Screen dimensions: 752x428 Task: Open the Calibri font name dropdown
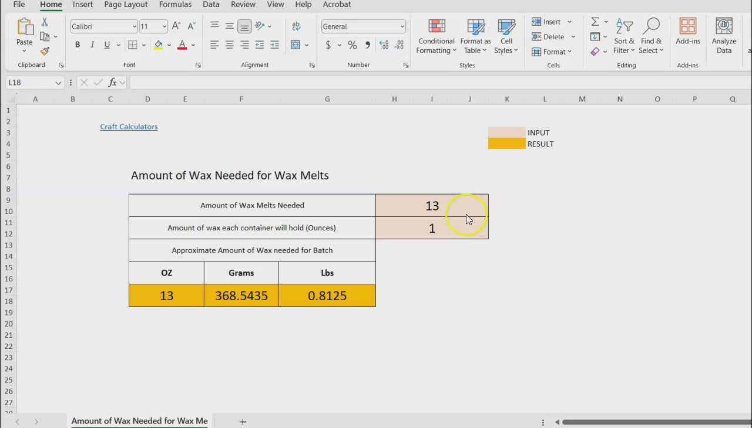click(x=135, y=26)
